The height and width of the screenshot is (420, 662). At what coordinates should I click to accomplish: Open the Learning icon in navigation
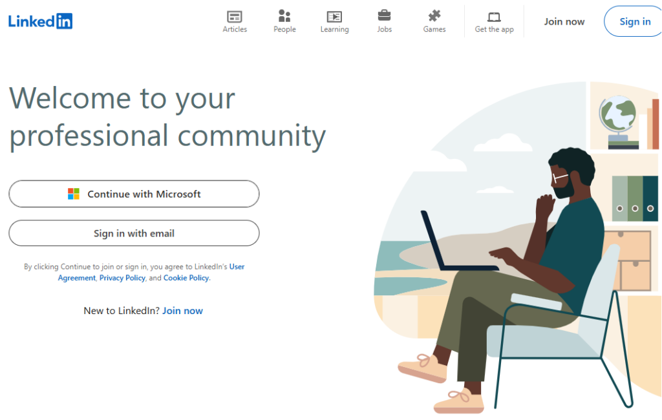[334, 16]
